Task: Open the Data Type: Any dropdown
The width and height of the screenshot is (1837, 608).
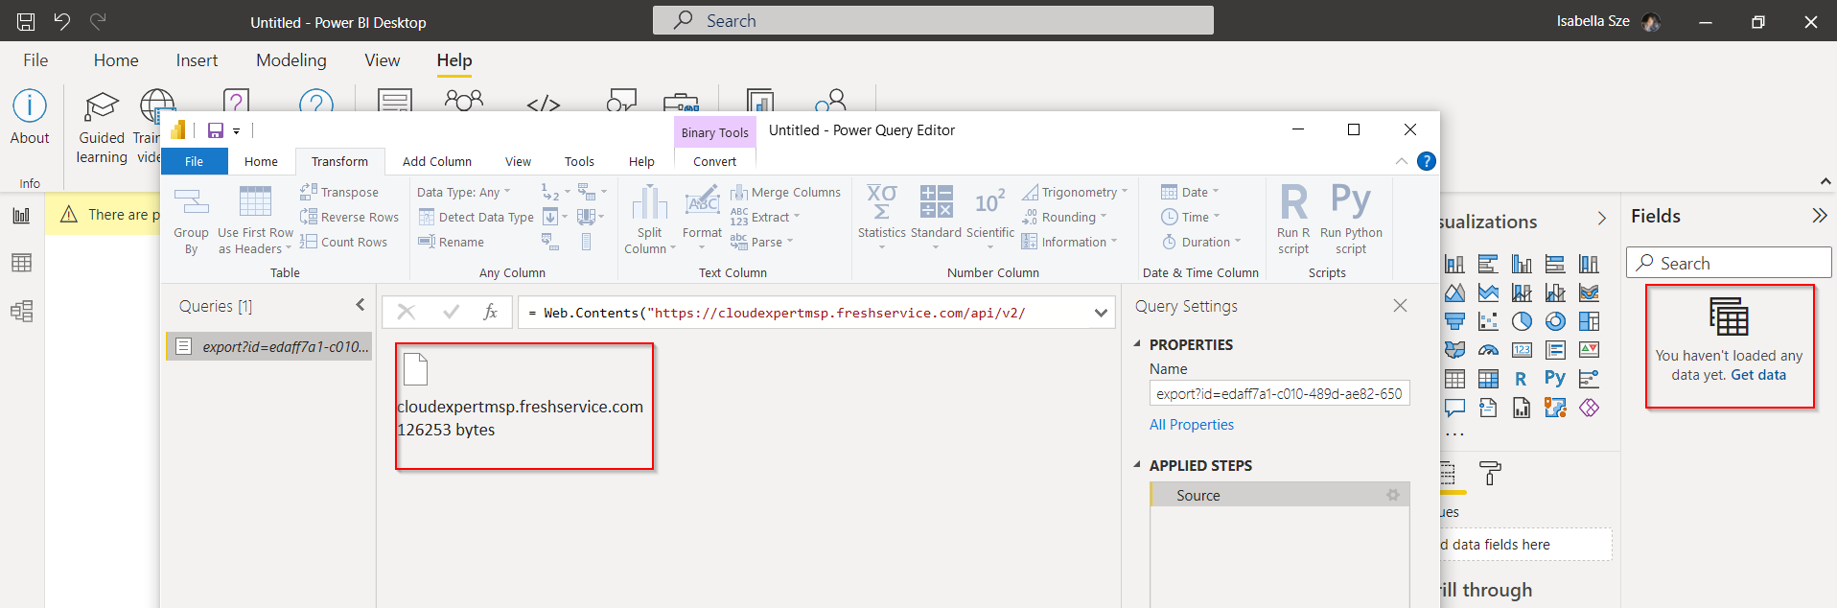Action: pyautogui.click(x=464, y=192)
